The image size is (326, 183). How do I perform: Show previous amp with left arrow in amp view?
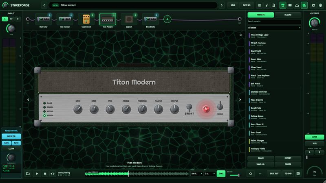[28, 100]
